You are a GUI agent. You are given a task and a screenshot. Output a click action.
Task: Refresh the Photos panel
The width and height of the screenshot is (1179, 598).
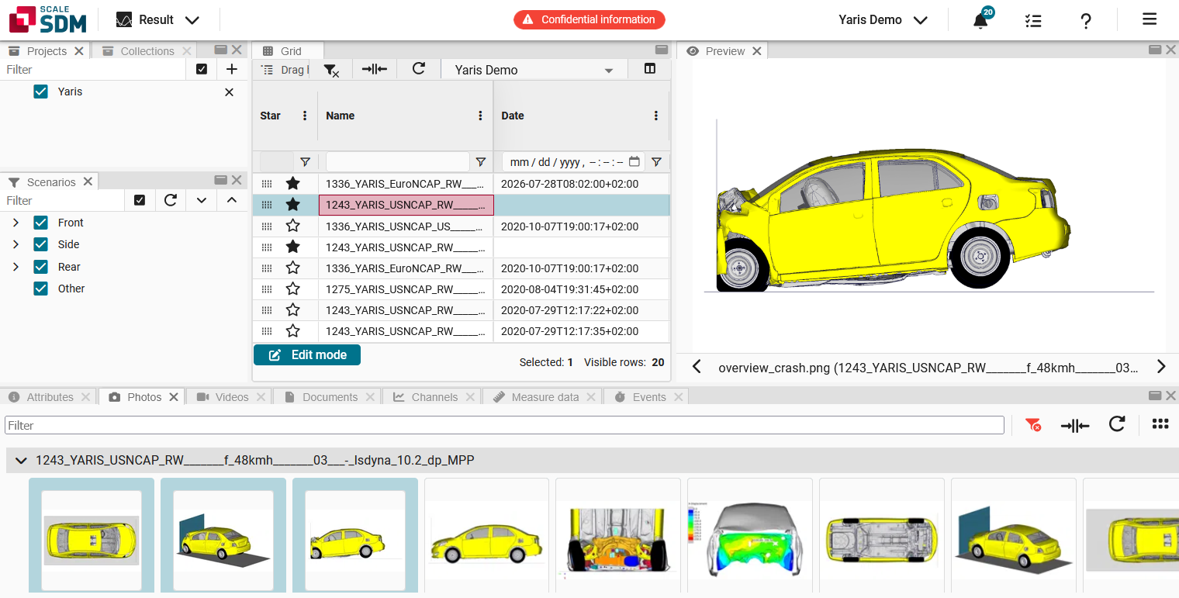pyautogui.click(x=1117, y=424)
